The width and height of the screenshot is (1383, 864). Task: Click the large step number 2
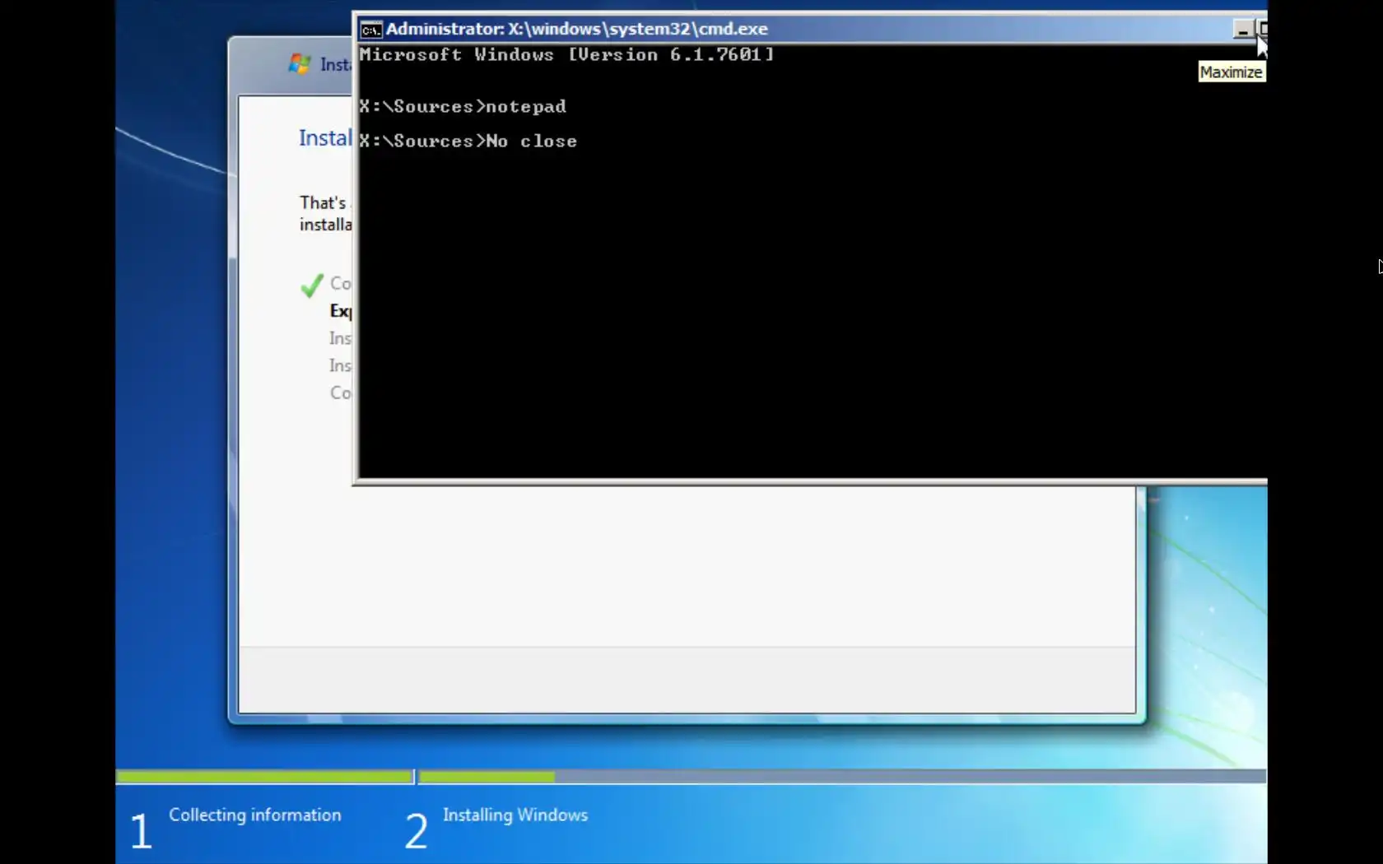point(416,830)
